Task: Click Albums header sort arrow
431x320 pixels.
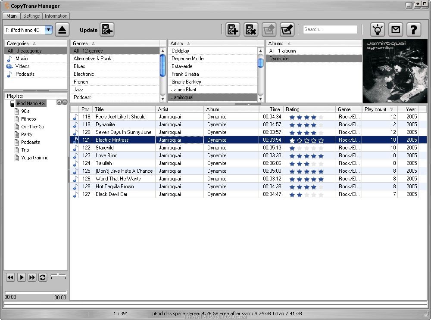Action: [x=289, y=43]
